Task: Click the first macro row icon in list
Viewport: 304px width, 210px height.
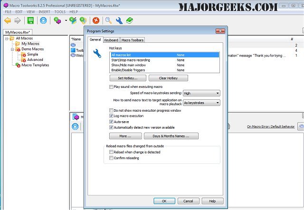Action: click(73, 45)
